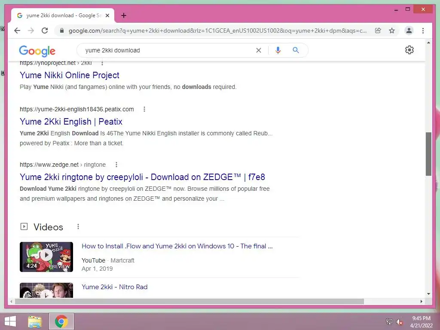The height and width of the screenshot is (330, 440).
Task: Maximize the Chrome window
Action: coord(408,9)
